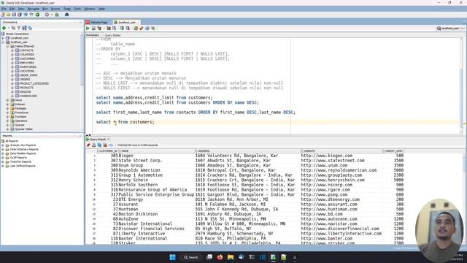Screen dimensions: 467x263
Task: Click the WEBSITE column header
Action: pos(342,151)
